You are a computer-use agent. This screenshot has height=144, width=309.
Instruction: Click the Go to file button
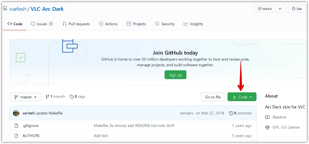point(213,97)
